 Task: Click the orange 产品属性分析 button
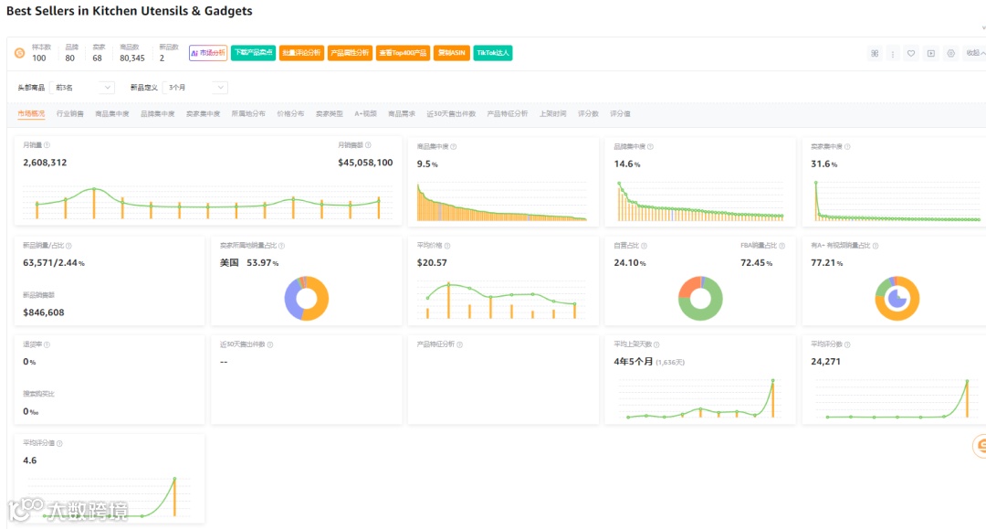pos(350,53)
